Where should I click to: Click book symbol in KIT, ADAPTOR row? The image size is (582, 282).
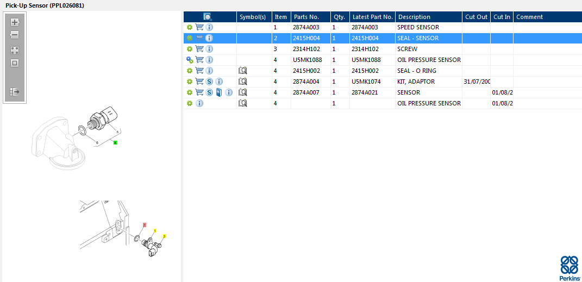(243, 82)
